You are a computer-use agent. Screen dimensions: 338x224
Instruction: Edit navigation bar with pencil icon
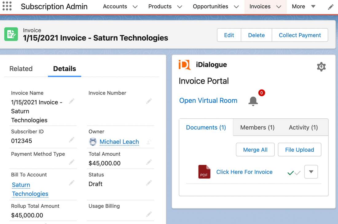330,7
